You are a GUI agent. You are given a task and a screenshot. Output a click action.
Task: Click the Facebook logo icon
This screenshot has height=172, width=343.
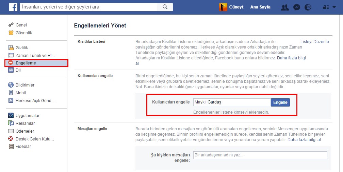13,7
